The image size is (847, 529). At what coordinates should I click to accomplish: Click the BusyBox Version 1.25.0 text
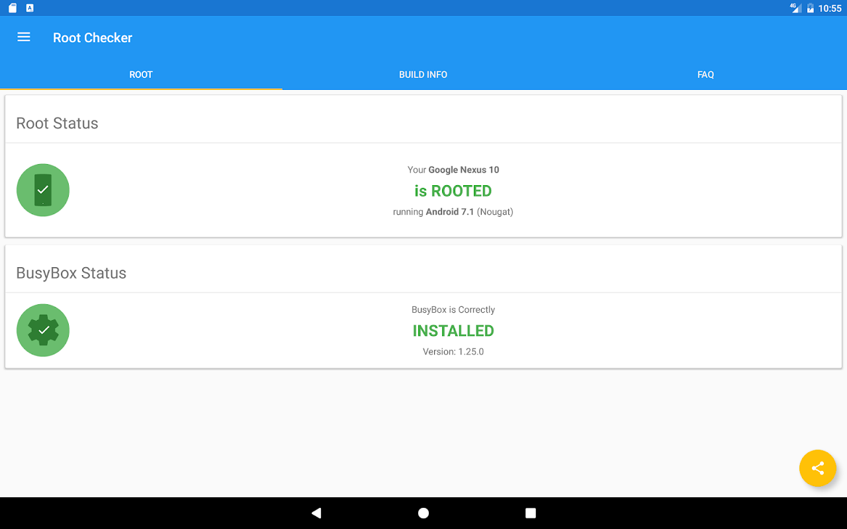453,352
